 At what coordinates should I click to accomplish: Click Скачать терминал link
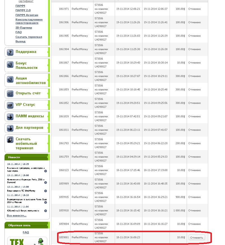pyautogui.click(x=29, y=37)
